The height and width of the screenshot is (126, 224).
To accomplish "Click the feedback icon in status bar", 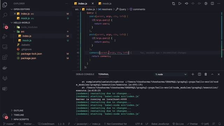I will click(214, 124).
